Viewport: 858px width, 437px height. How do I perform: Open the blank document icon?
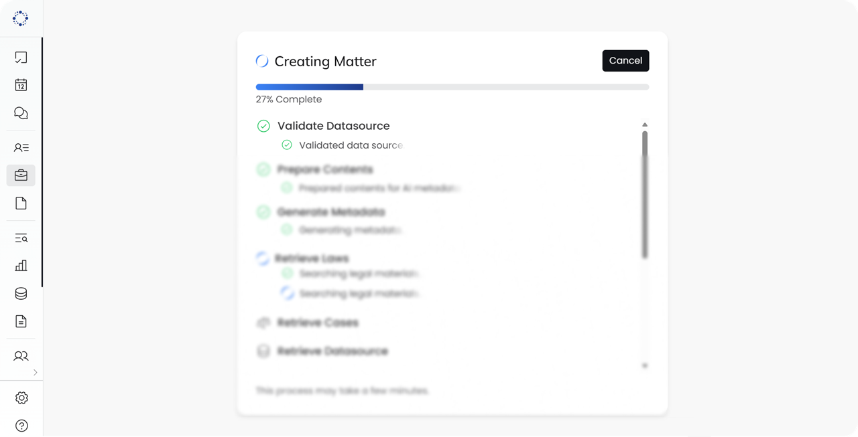click(21, 203)
